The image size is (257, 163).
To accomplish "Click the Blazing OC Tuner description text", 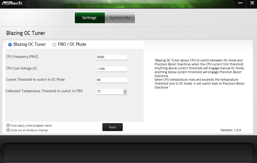I will 199,74.
